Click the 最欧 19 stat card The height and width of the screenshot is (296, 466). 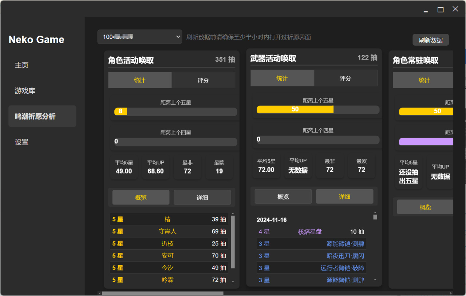(x=219, y=167)
